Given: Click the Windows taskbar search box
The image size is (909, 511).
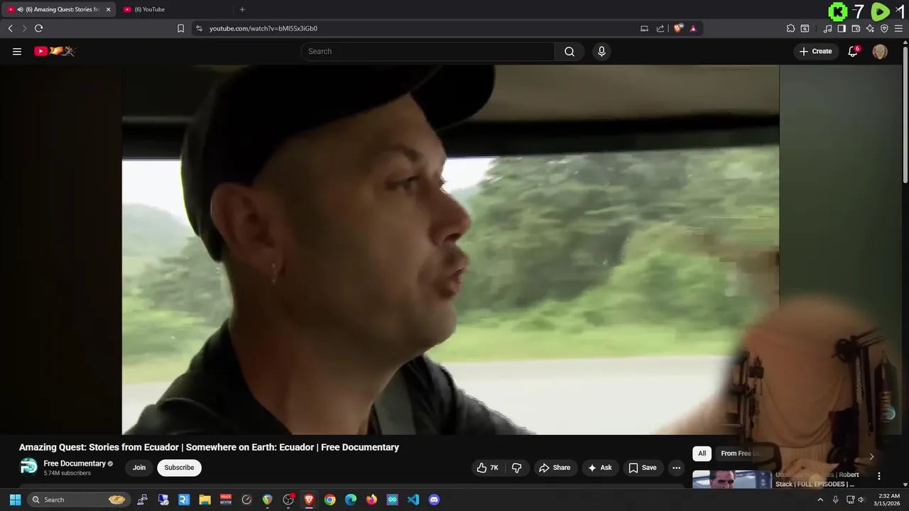Looking at the screenshot, I should (78, 500).
